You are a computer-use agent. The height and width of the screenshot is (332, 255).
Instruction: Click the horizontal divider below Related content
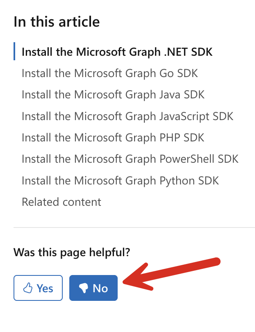pyautogui.click(x=134, y=227)
